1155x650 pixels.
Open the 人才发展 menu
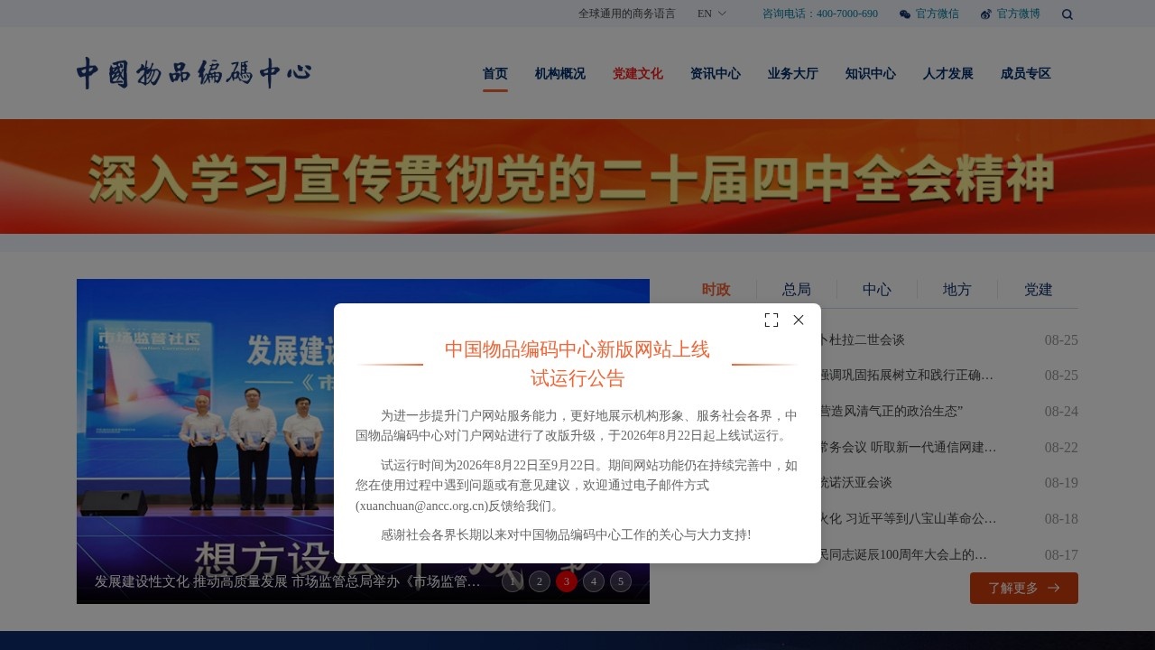[x=948, y=74]
